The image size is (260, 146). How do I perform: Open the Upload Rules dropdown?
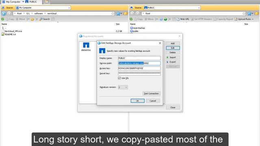244,19
